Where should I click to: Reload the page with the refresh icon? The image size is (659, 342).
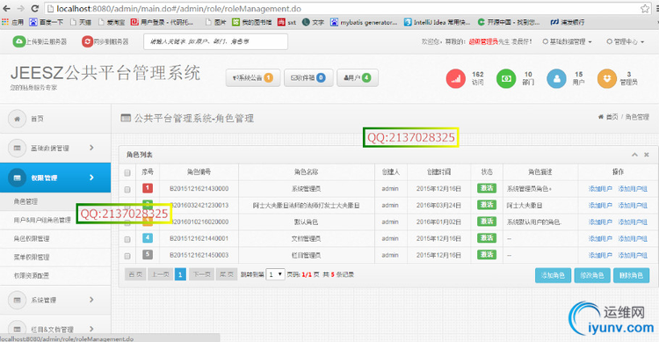pyautogui.click(x=35, y=9)
